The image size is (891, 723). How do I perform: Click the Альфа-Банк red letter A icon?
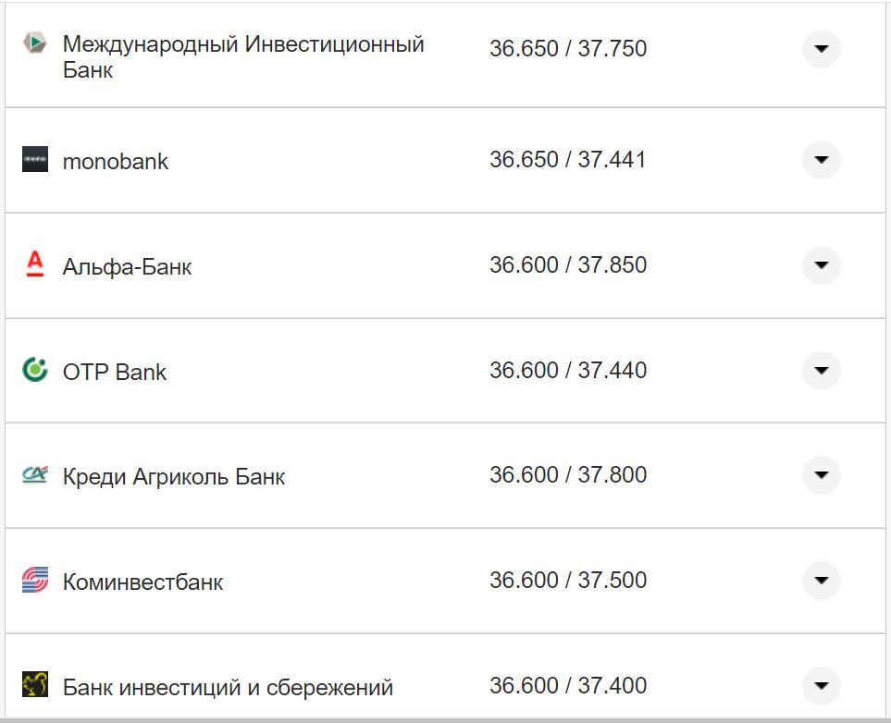pyautogui.click(x=35, y=264)
